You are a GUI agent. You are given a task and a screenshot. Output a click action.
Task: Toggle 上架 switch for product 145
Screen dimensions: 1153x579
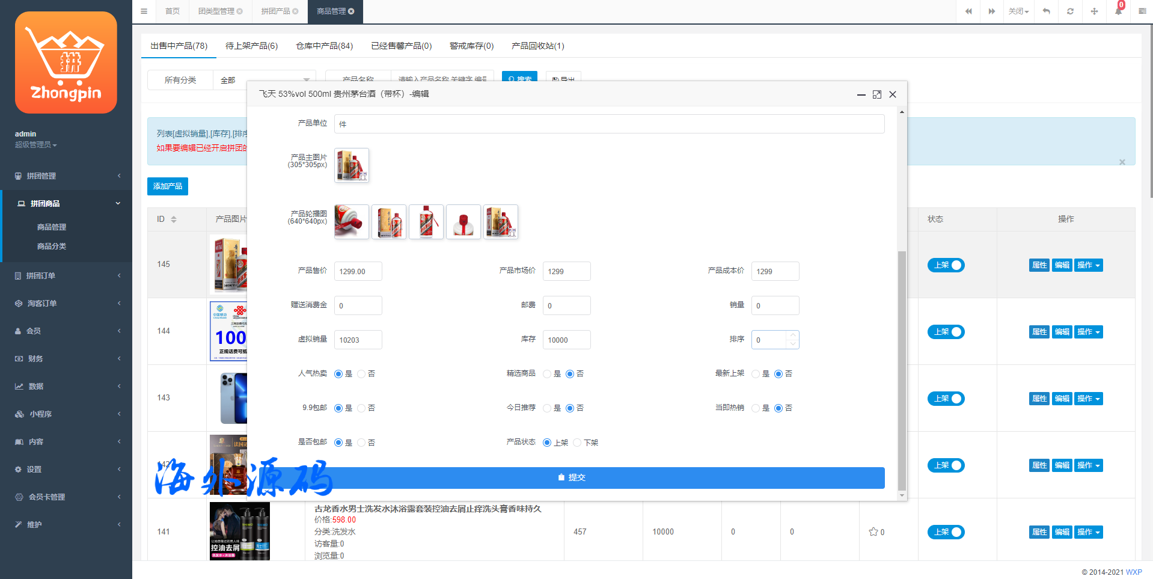pos(946,265)
